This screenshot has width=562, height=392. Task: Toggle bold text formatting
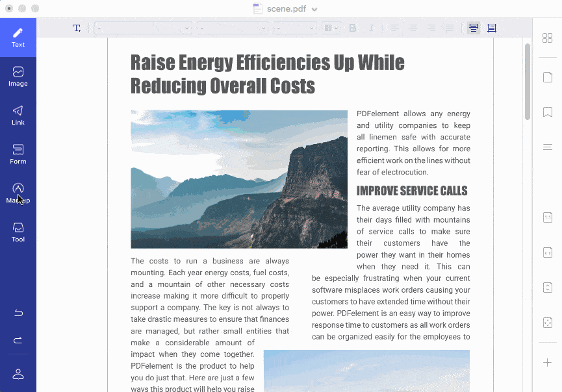coord(353,28)
